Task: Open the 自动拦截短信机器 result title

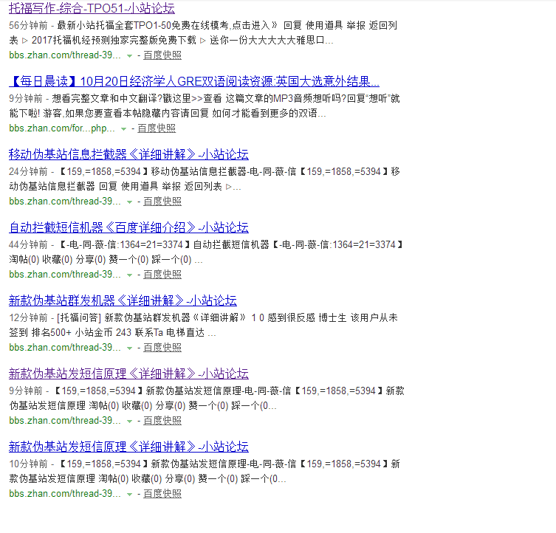Action: [x=128, y=227]
